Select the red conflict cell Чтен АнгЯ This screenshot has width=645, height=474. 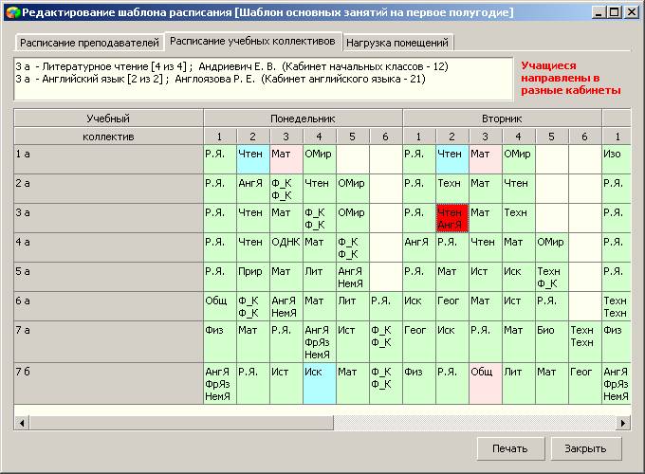pos(451,219)
